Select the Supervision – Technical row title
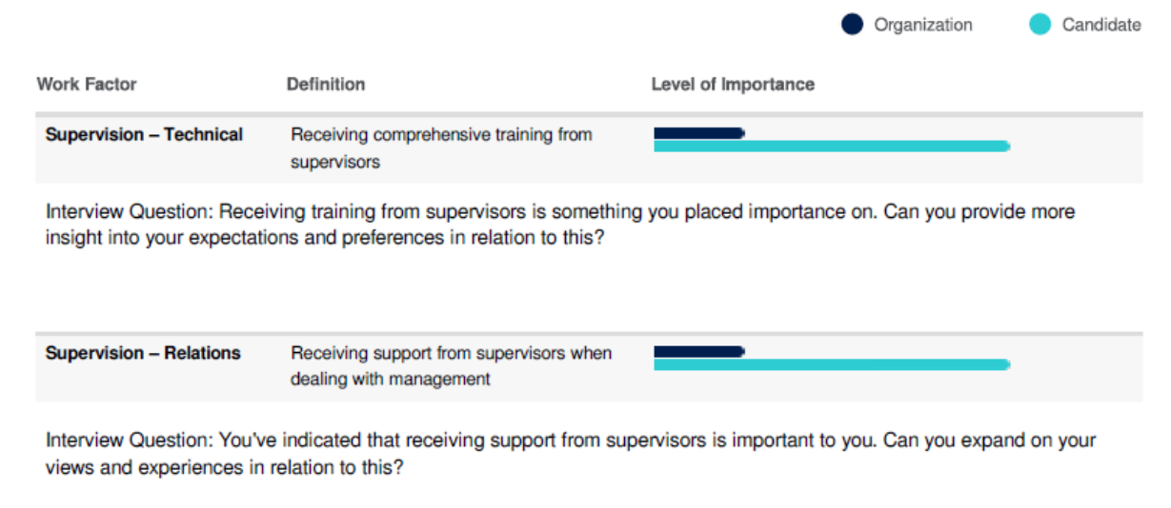 tap(145, 134)
